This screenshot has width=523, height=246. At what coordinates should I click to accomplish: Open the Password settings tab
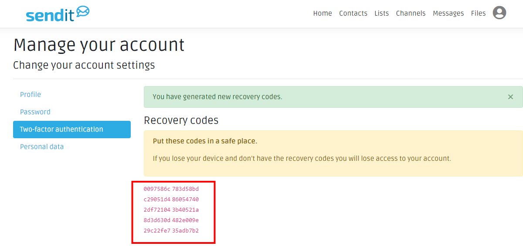pos(35,112)
